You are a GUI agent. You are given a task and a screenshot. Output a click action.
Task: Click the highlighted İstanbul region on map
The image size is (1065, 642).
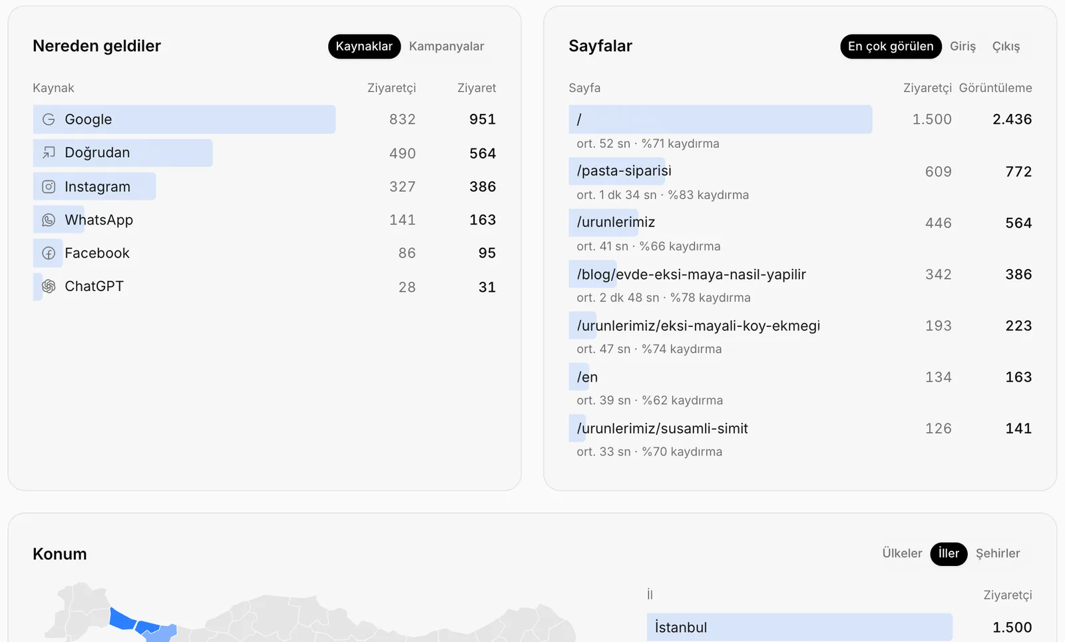pos(122,619)
